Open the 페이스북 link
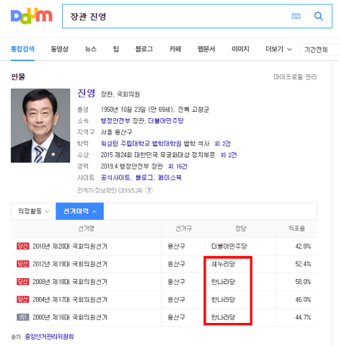The image size is (339, 346). click(x=169, y=178)
